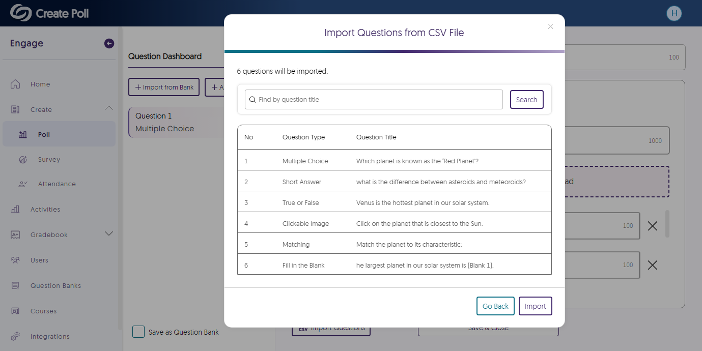Screen dimensions: 702x351
Task: Click the Attendance icon in sidebar
Action: (x=23, y=184)
